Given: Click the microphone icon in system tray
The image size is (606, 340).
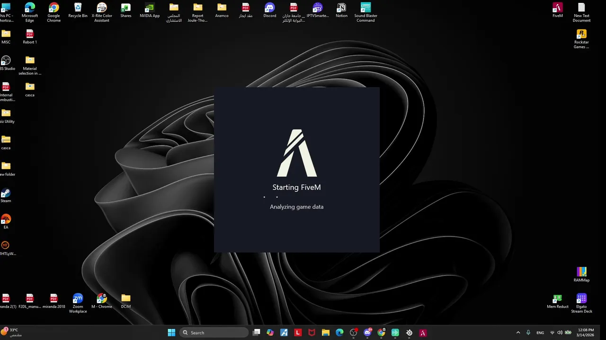Looking at the screenshot, I should click(528, 332).
